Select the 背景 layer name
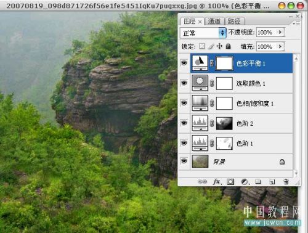The image size is (308, 233). pyautogui.click(x=219, y=161)
